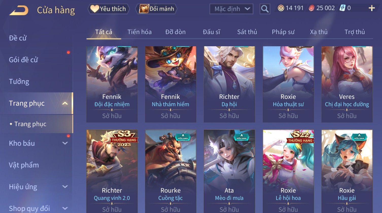Viewport: 382px width, 213px height.
Task: Switch to the Tiến hóa tab
Action: click(x=139, y=32)
